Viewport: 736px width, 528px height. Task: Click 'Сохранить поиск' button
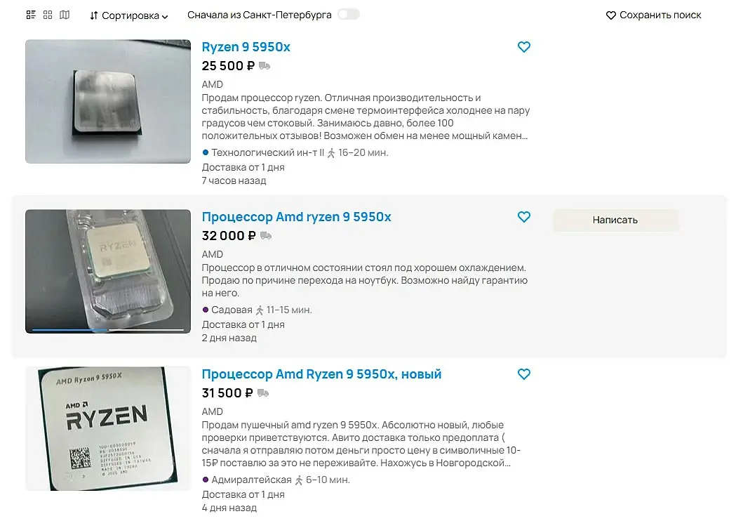(653, 15)
